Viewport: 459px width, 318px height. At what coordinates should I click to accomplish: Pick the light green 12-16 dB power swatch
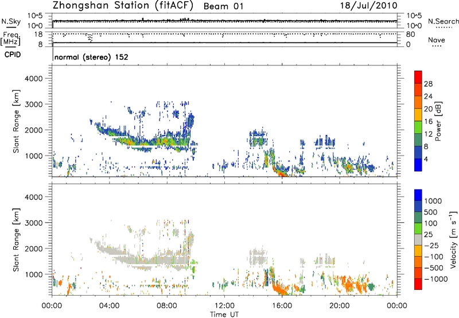tap(418, 127)
